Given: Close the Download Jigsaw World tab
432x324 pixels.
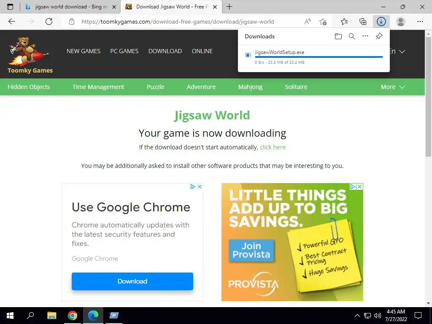Looking at the screenshot, I should (215, 7).
